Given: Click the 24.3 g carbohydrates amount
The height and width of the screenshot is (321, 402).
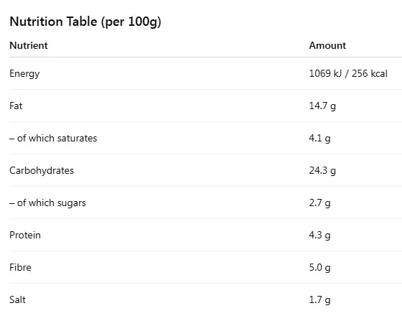Looking at the screenshot, I should [x=322, y=171].
